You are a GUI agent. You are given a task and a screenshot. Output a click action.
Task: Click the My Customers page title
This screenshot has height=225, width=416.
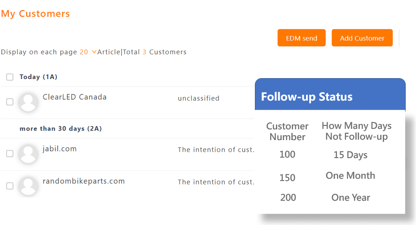[x=35, y=13]
